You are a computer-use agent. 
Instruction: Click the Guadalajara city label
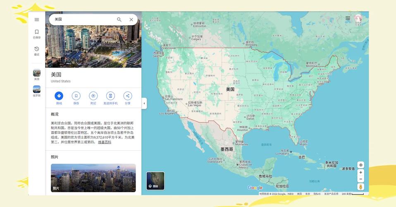(215, 161)
